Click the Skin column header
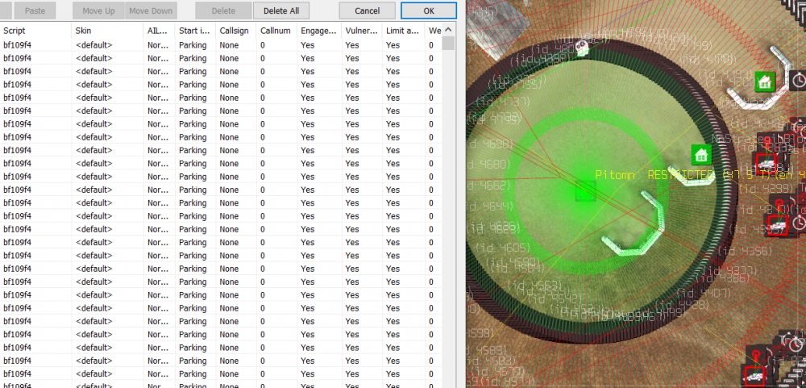Screen dimensions: 806x388 [x=106, y=30]
